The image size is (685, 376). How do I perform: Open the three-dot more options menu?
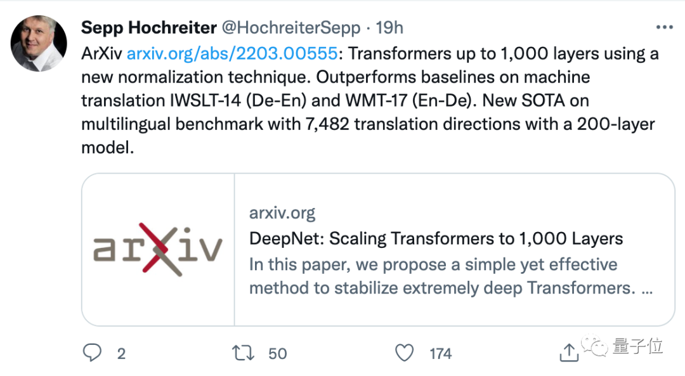point(664,27)
